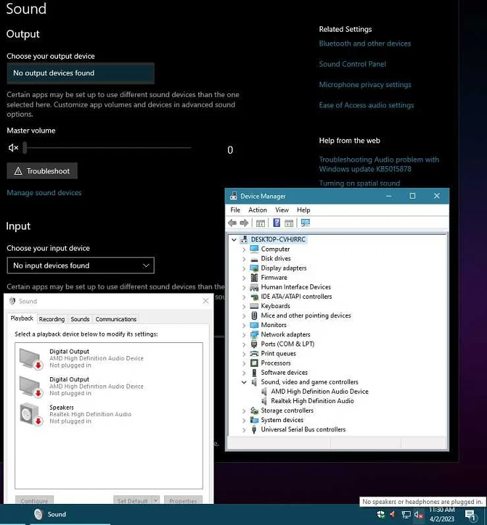Viewport: 487px width, 525px height.
Task: Click the Troubleshoot button
Action: (42, 171)
